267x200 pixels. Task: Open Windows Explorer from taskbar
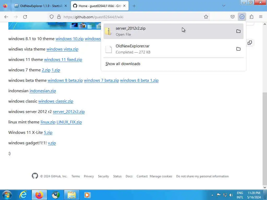72,195
